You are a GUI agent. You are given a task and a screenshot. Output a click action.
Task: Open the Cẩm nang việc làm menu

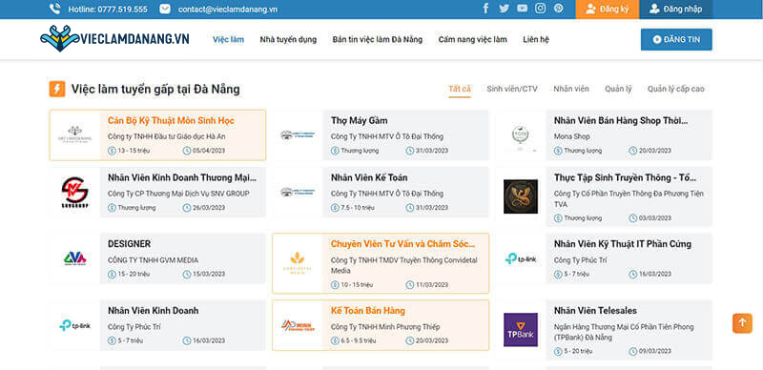tap(472, 39)
